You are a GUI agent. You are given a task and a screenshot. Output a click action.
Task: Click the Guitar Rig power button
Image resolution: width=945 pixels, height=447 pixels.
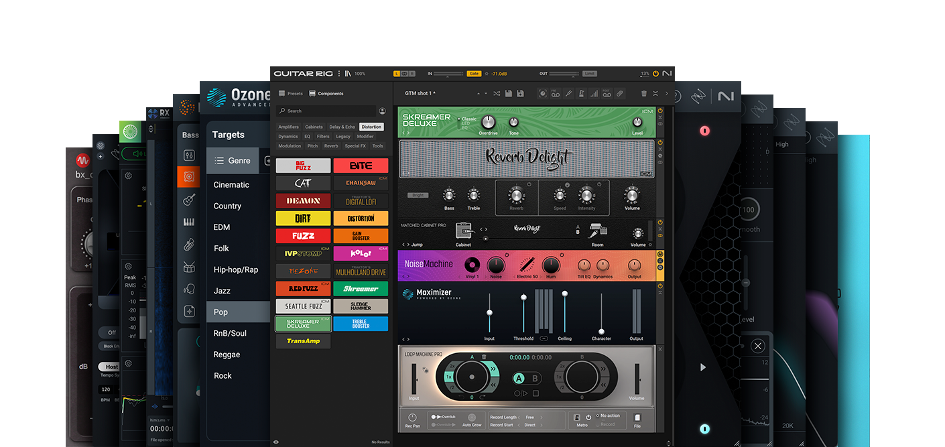[x=655, y=74]
